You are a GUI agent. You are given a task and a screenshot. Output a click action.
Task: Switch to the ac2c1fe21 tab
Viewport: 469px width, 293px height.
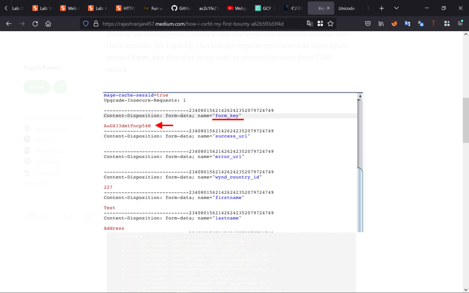pos(209,8)
